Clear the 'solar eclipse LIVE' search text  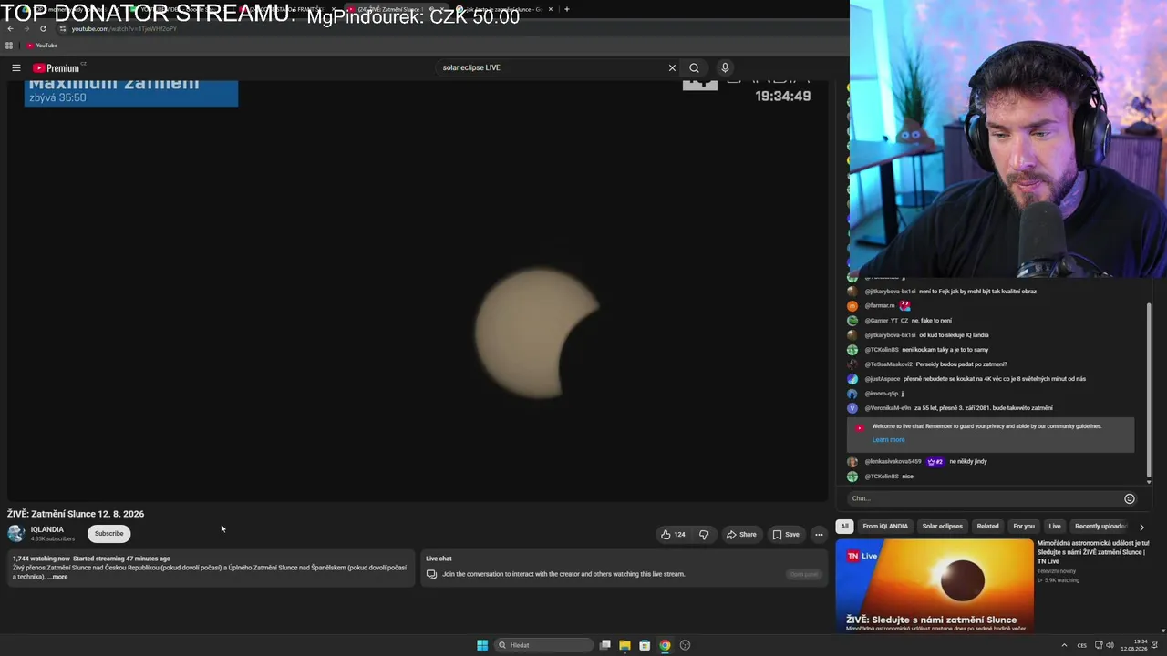tap(672, 67)
